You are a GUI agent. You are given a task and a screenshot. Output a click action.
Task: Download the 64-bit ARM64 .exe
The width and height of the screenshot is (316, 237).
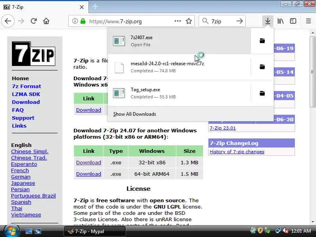pyautogui.click(x=88, y=174)
